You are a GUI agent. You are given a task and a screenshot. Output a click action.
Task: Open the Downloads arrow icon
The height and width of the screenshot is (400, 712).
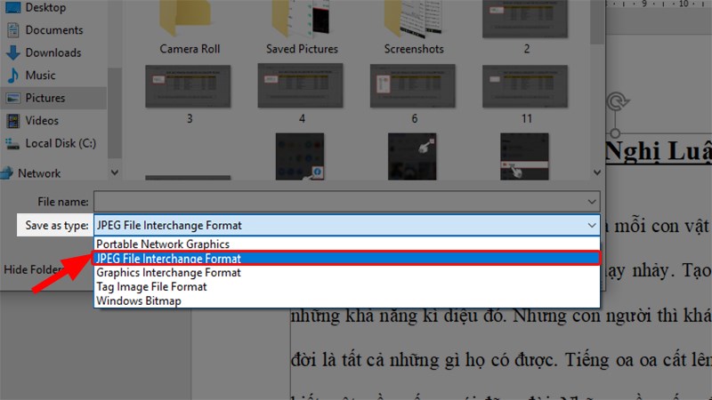click(12, 52)
